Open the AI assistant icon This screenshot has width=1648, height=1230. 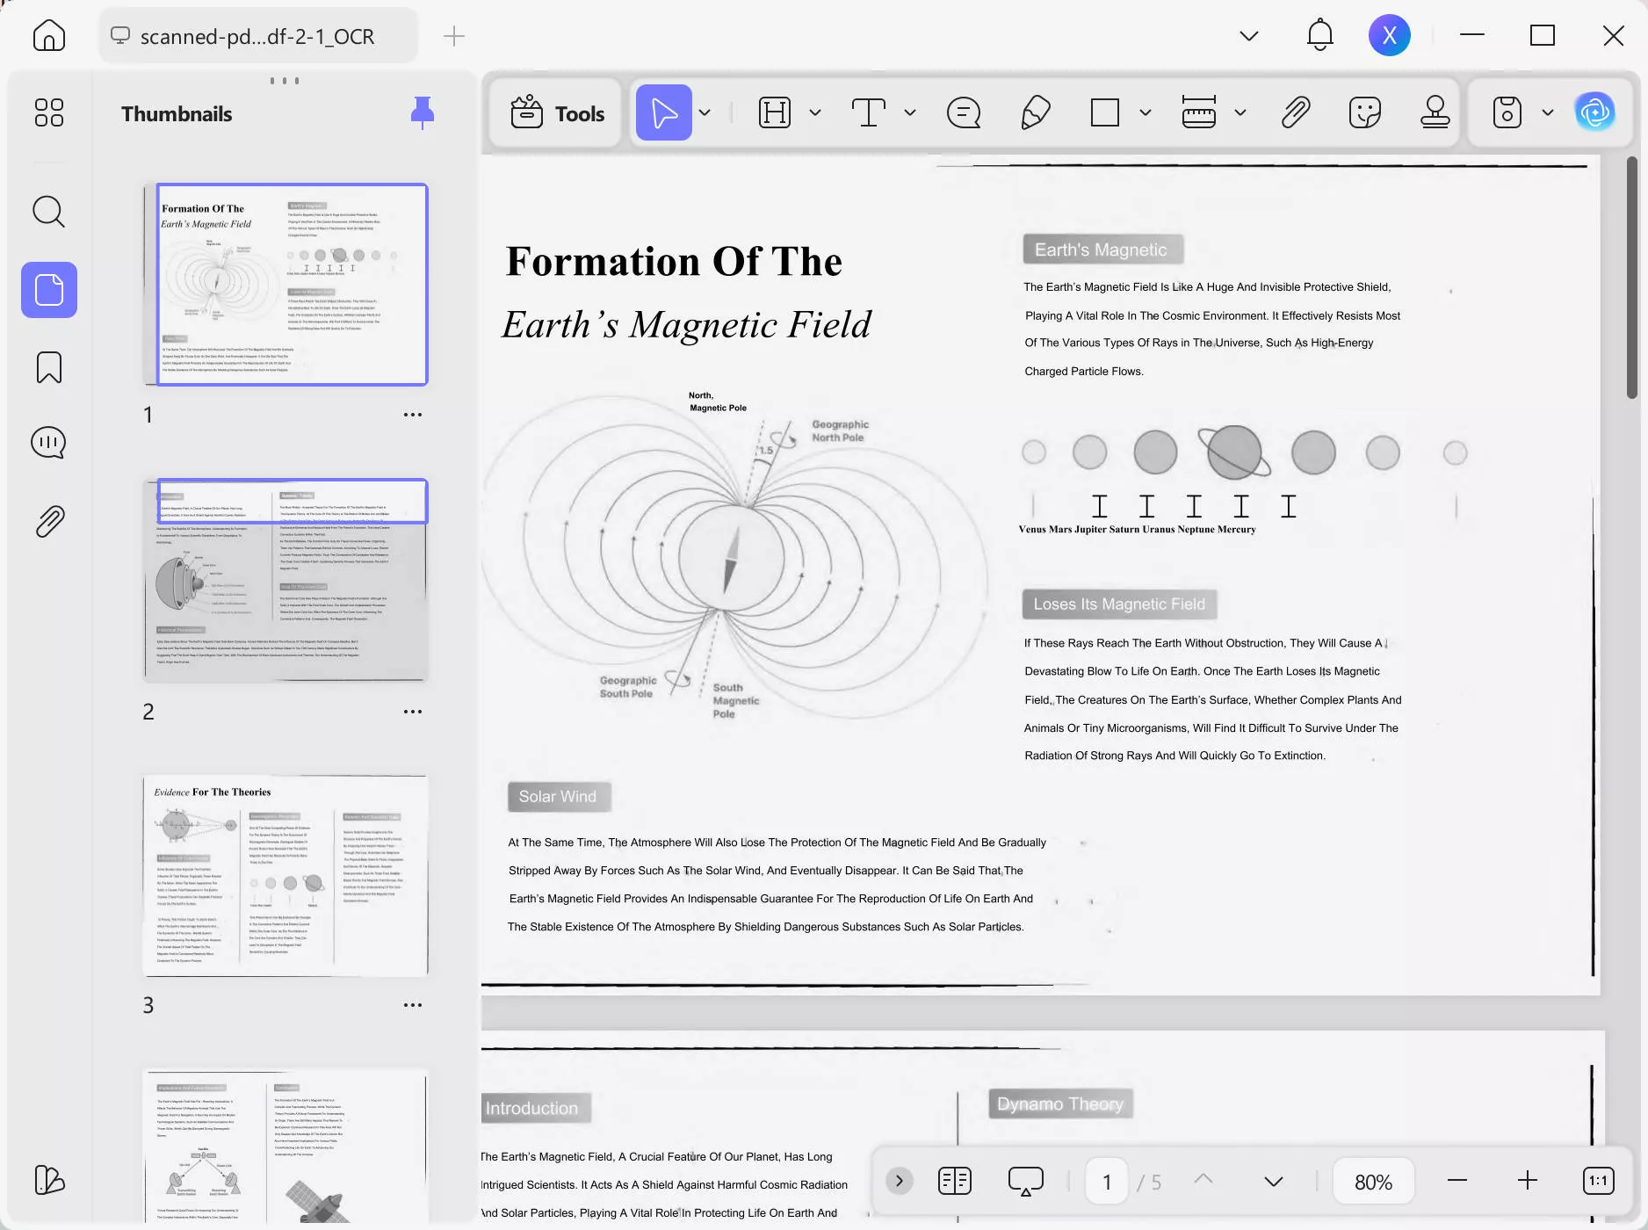pyautogui.click(x=1594, y=112)
